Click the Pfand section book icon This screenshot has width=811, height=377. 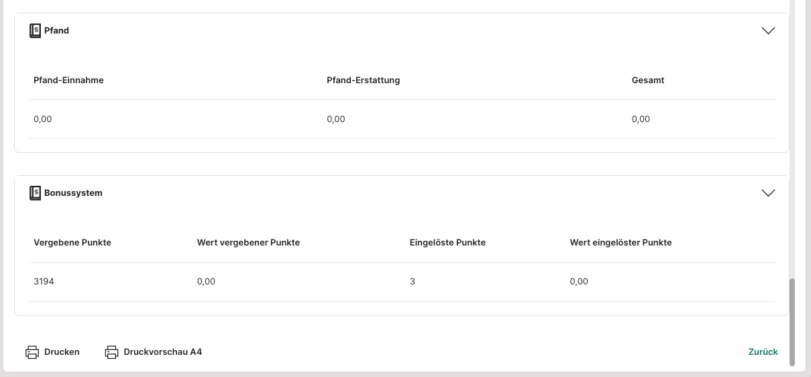coord(36,31)
